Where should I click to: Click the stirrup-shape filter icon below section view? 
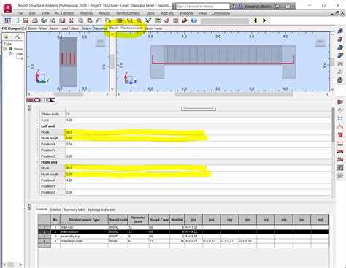click(37, 100)
